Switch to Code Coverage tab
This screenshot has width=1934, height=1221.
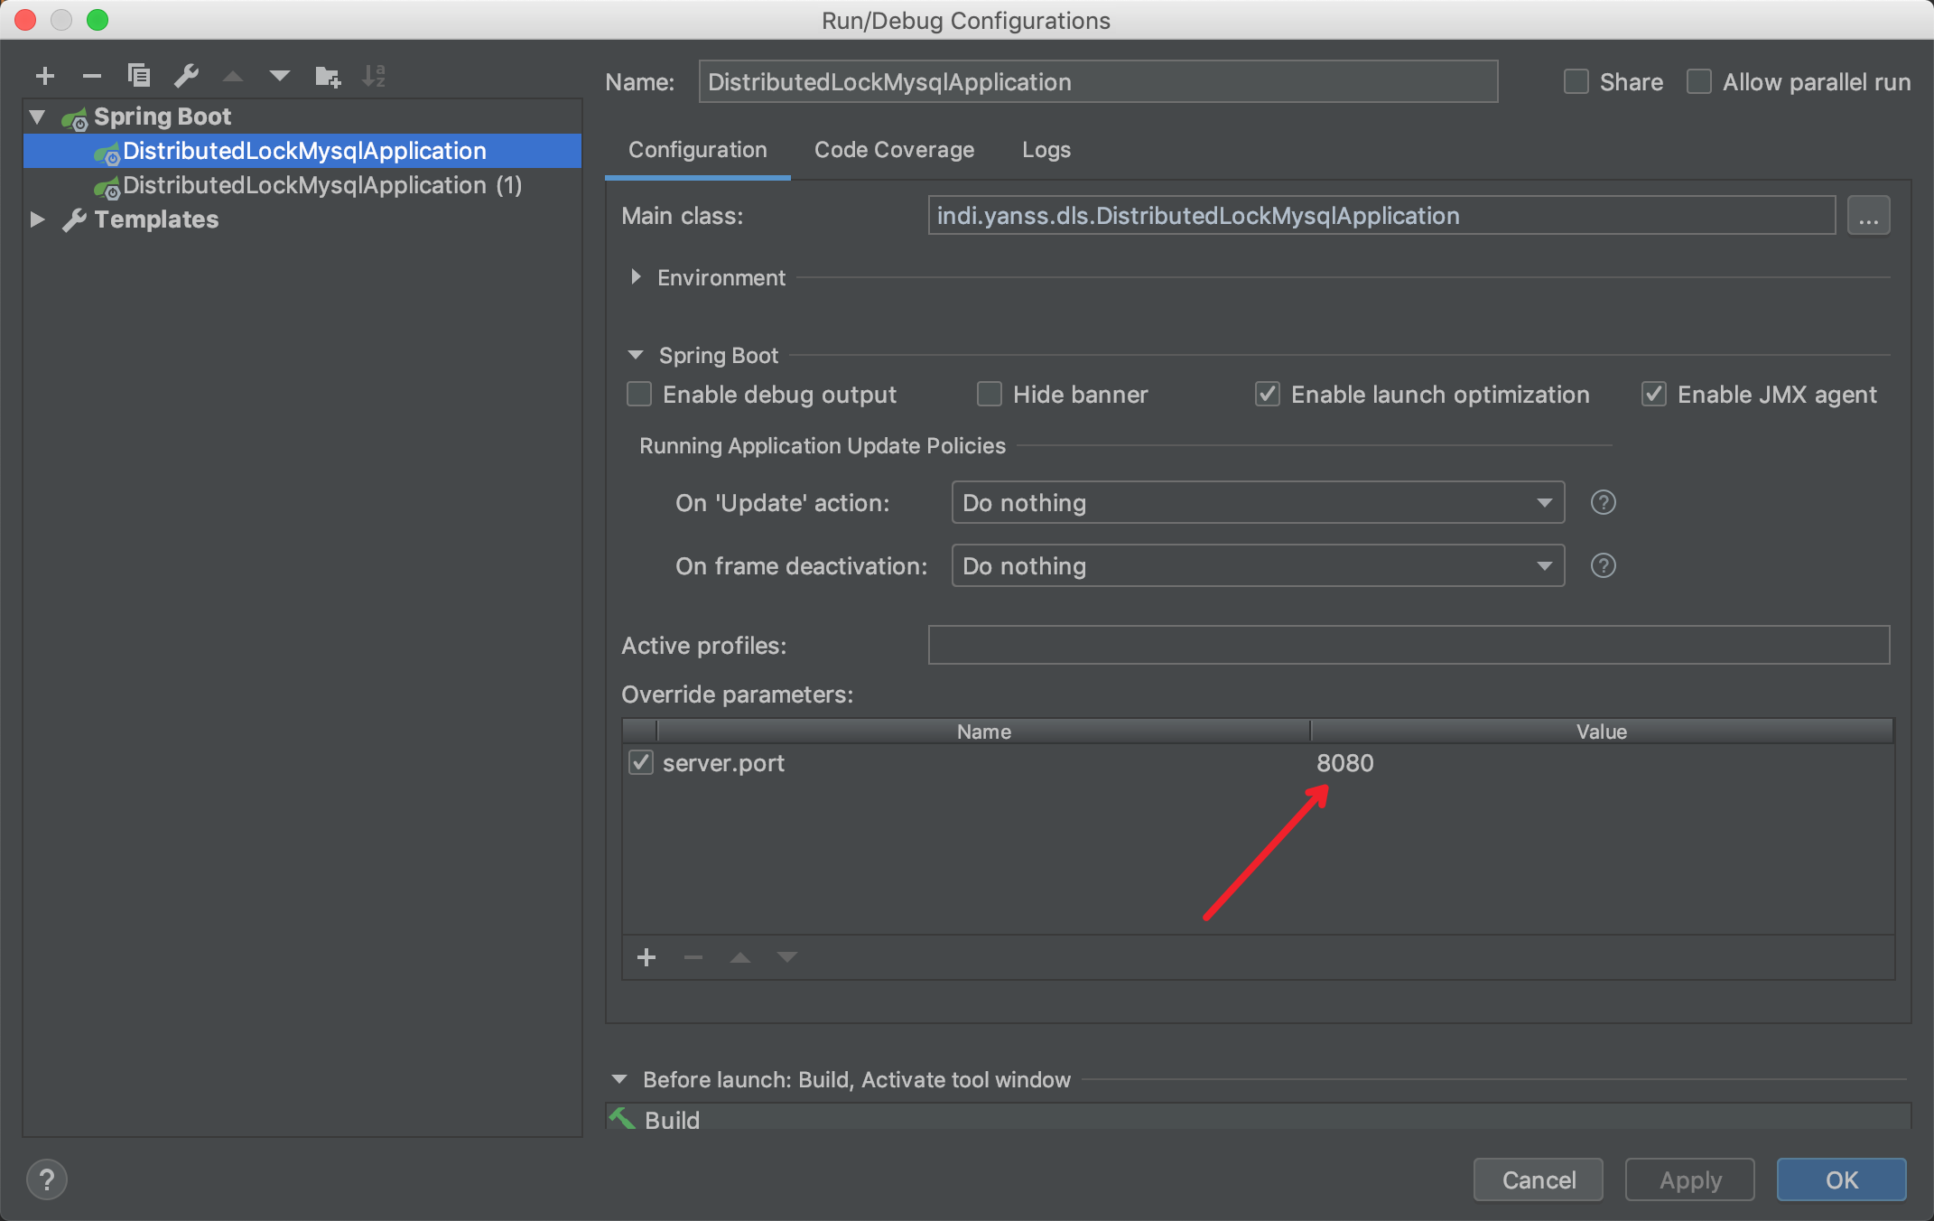(x=894, y=150)
